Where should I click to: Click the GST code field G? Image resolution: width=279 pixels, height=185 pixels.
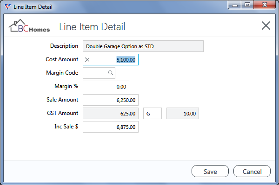point(153,113)
